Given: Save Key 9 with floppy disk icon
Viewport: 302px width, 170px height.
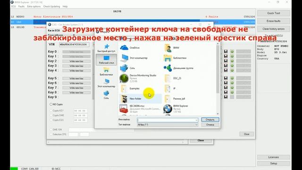Looking at the screenshot, I should (x=226, y=97).
